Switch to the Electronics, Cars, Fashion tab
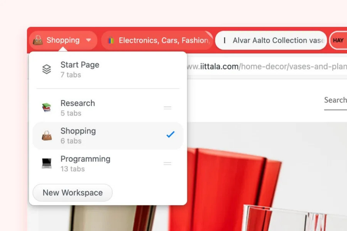Image resolution: width=347 pixels, height=231 pixels. tap(157, 40)
